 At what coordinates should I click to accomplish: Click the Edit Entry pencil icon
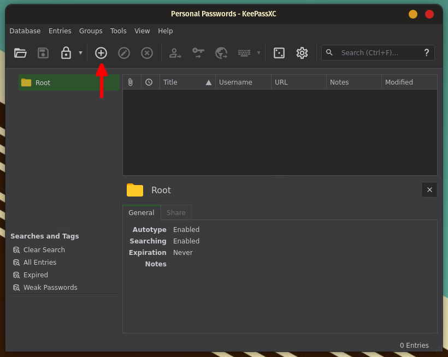124,53
